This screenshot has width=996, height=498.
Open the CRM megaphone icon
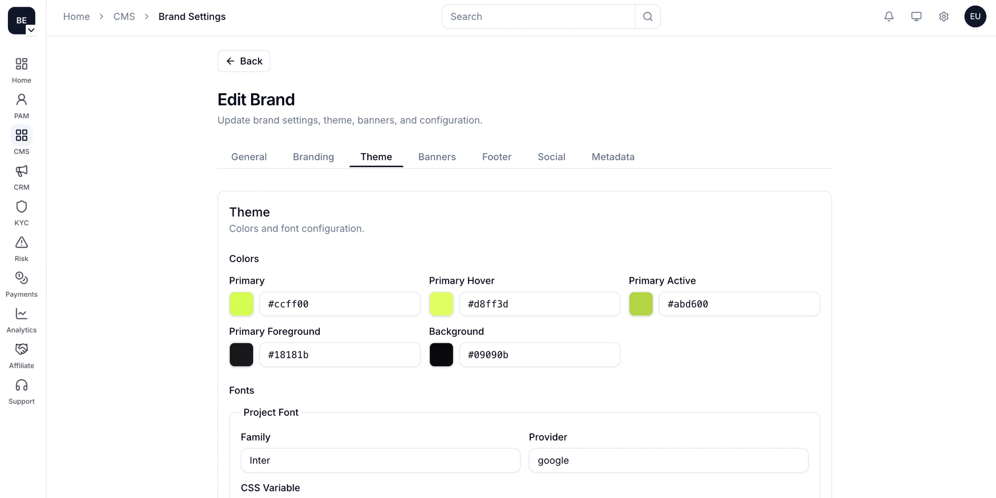pos(22,171)
